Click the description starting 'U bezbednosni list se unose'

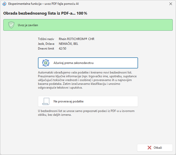(x=86, y=113)
